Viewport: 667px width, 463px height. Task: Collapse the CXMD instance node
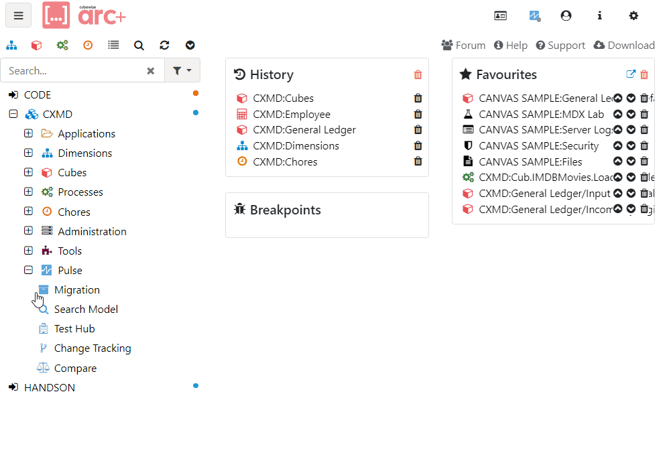coord(13,114)
